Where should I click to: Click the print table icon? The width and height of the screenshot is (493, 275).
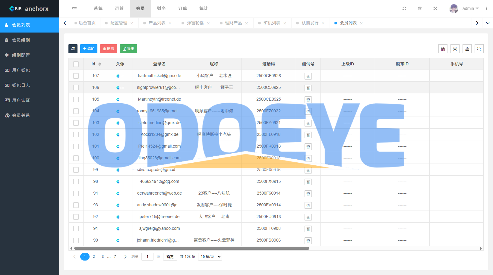[455, 49]
